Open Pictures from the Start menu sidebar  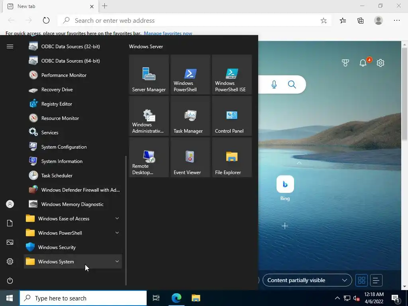click(x=10, y=242)
